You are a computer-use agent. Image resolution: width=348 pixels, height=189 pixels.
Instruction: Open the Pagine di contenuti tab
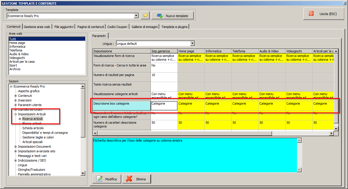coord(91,27)
